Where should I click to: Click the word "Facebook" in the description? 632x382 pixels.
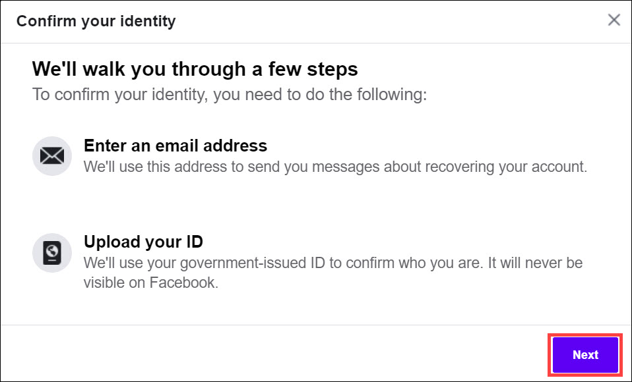[183, 283]
